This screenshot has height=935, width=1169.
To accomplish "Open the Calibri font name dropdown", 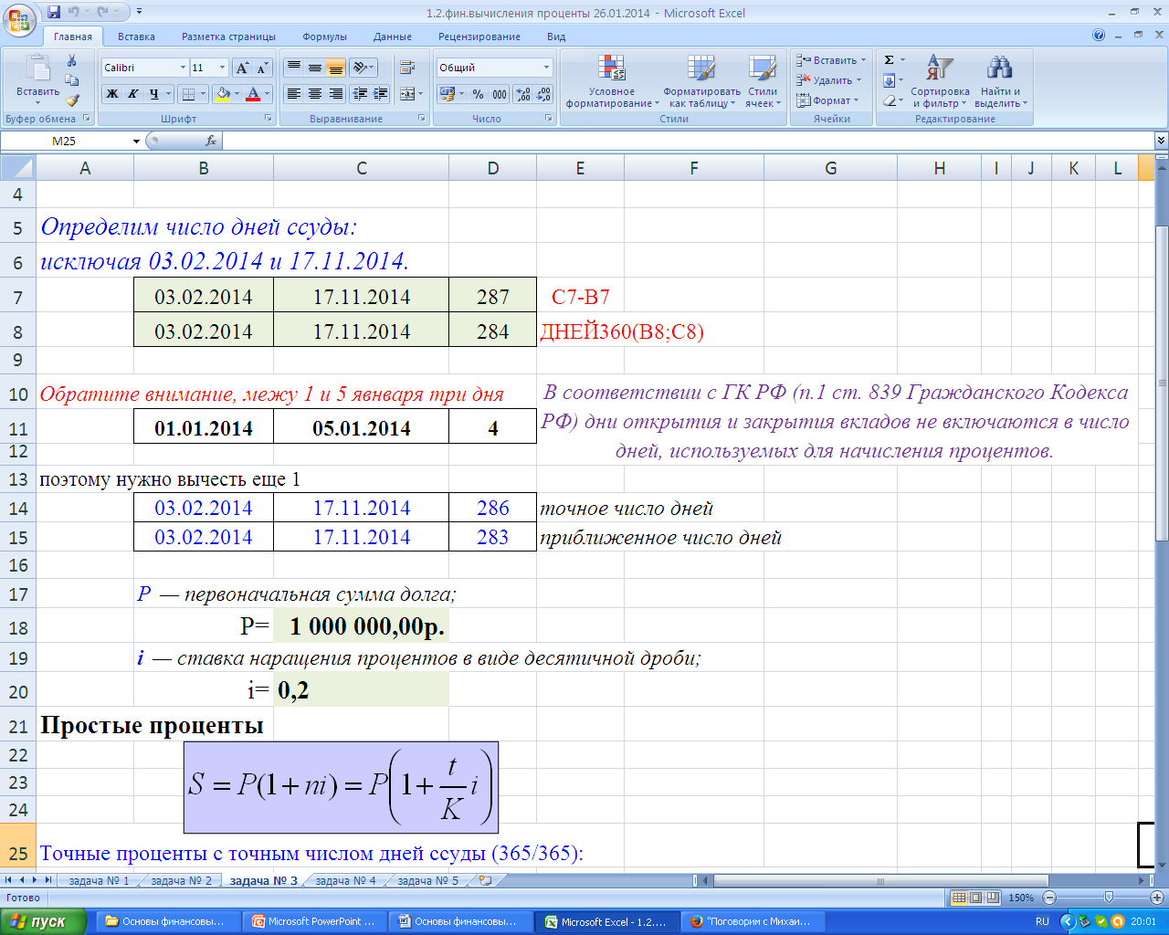I will [184, 68].
